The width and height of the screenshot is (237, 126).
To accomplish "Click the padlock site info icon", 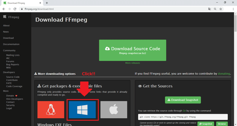I will [22, 9].
